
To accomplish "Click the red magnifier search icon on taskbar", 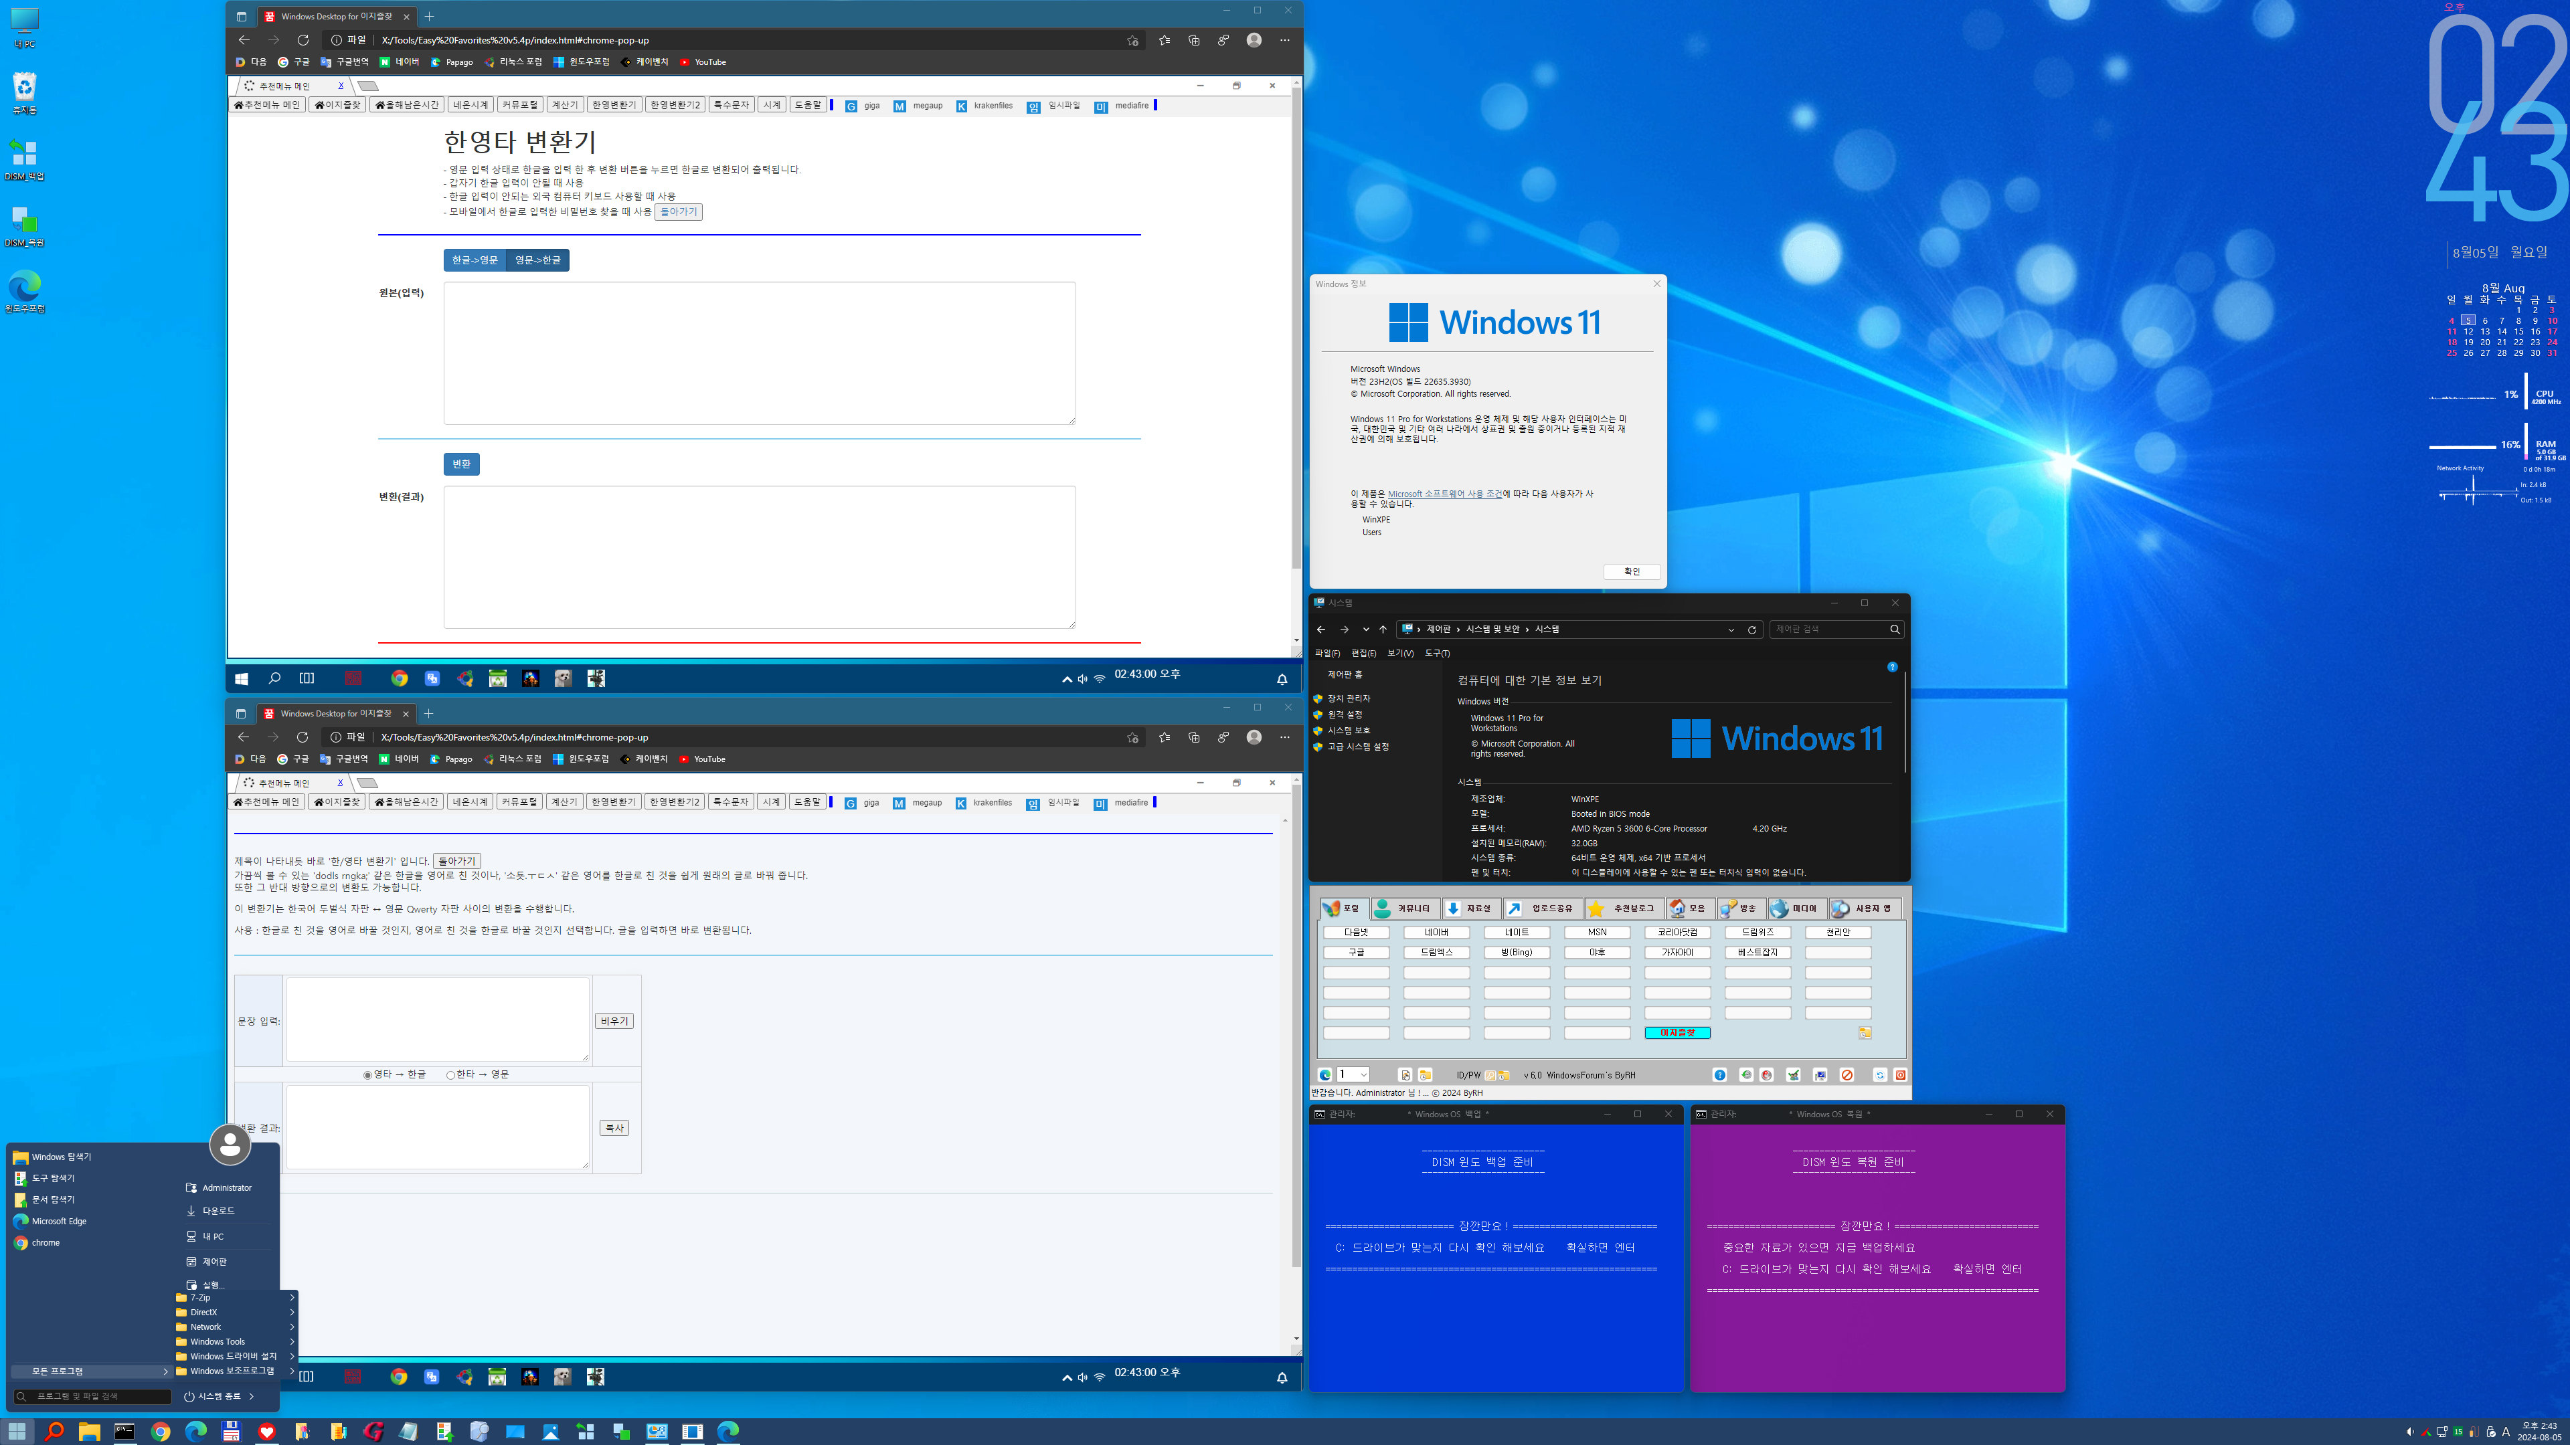I will pos(54,1431).
